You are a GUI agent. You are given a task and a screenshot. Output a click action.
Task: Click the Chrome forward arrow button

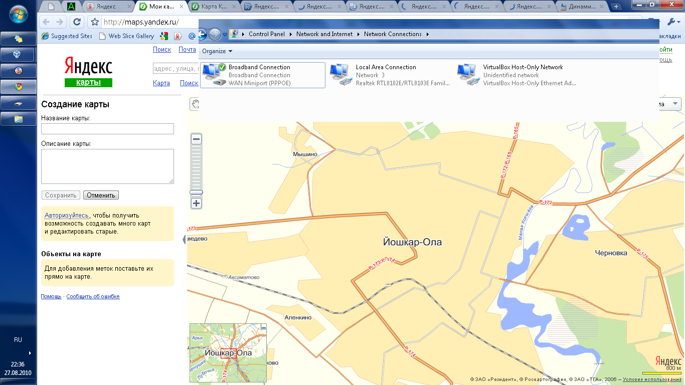coord(60,22)
